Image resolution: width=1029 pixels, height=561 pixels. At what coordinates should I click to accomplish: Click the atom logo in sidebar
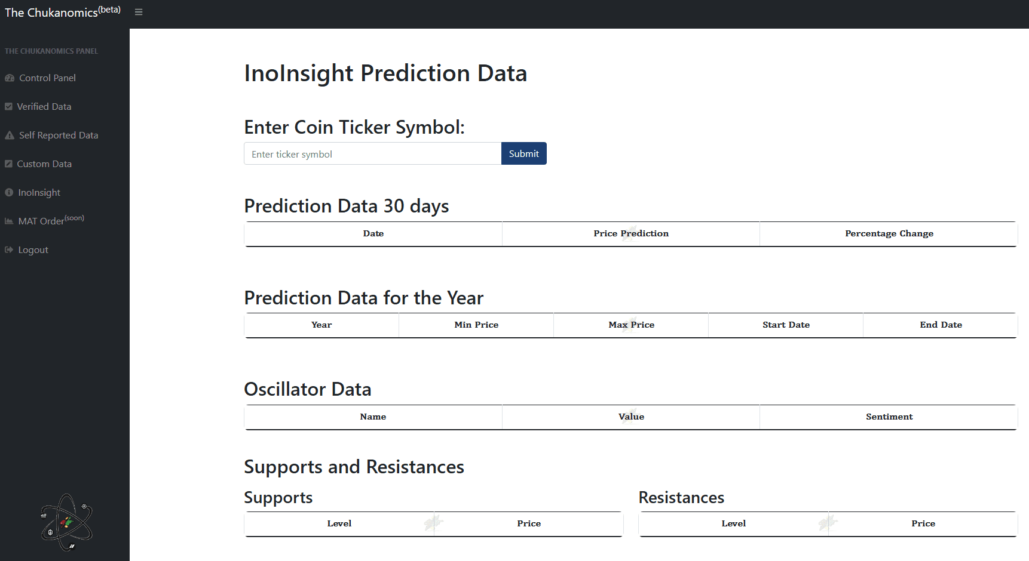pos(66,522)
